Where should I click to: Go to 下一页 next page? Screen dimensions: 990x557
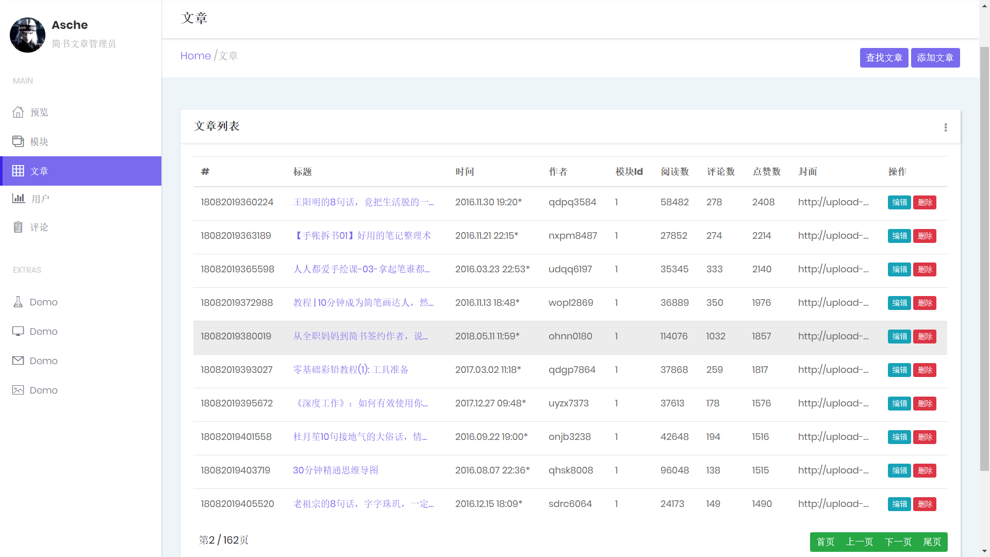898,542
